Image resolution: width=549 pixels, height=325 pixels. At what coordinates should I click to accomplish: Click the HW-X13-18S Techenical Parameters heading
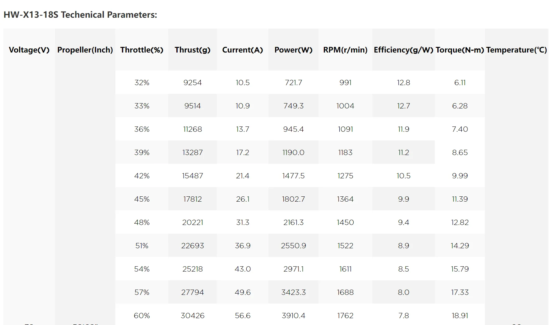[80, 15]
